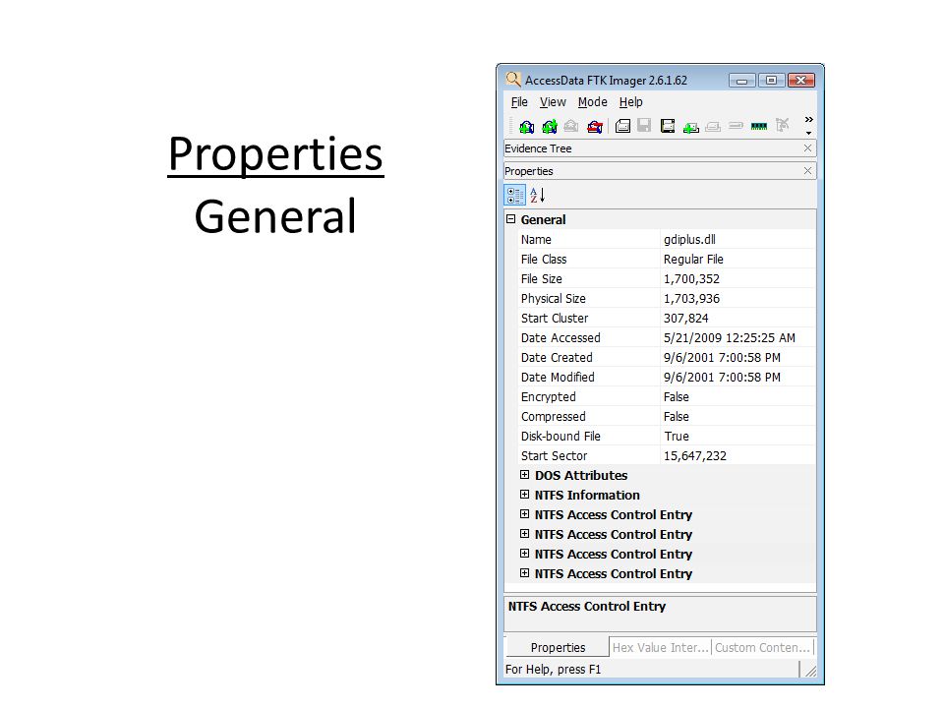Image resolution: width=944 pixels, height=708 pixels.
Task: Click the Start Sector value 15,647,232
Action: [x=695, y=456]
